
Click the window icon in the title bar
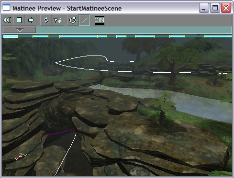click(x=6, y=8)
